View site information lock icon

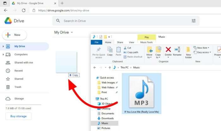click(x=34, y=10)
